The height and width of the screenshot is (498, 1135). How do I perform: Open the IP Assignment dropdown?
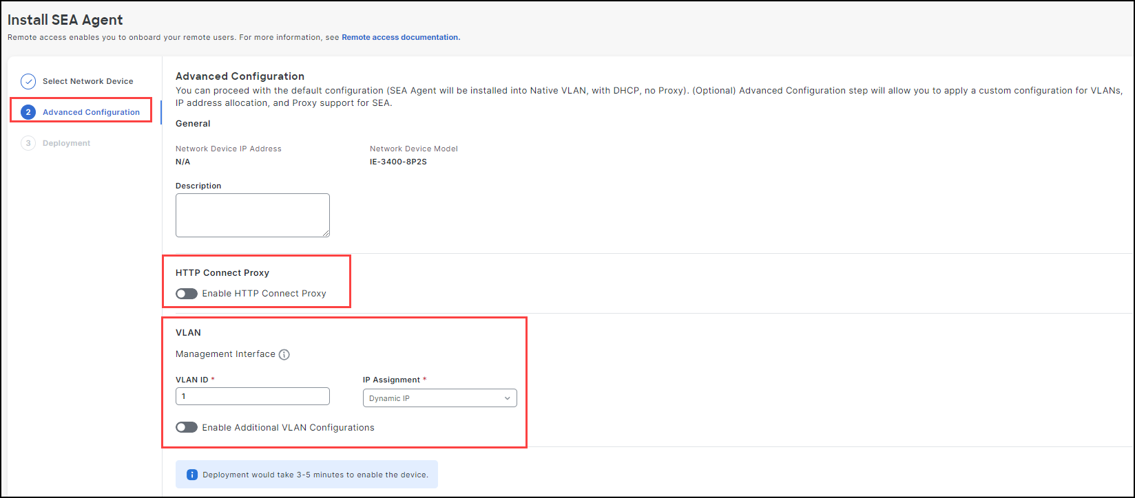pyautogui.click(x=439, y=398)
